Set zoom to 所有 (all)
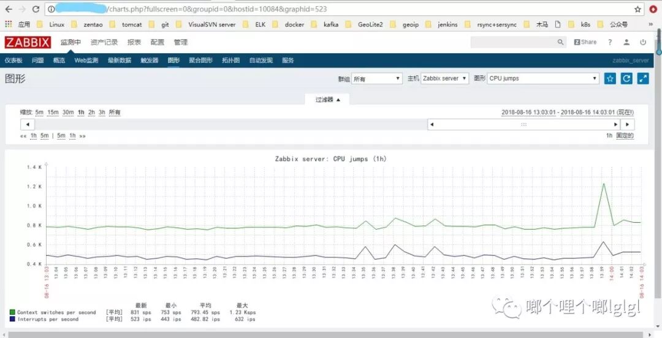 tap(115, 112)
